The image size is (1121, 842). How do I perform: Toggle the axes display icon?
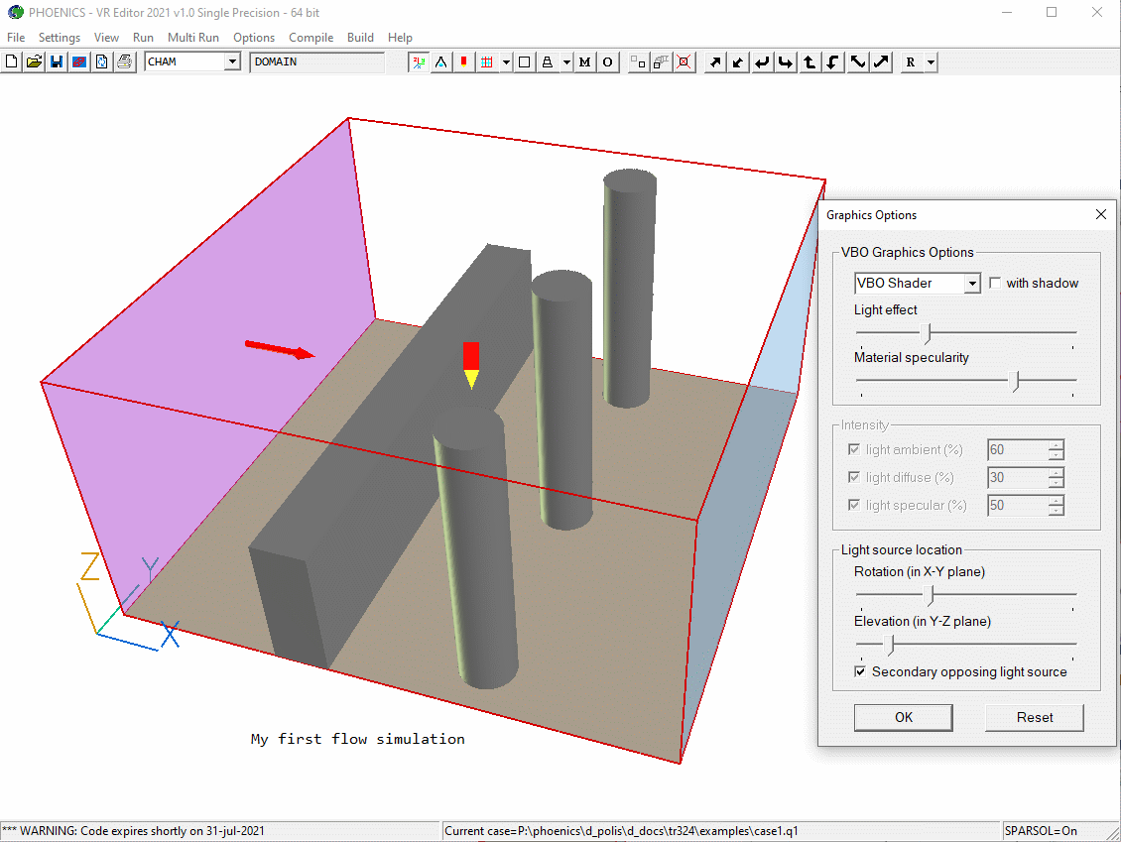pos(419,62)
